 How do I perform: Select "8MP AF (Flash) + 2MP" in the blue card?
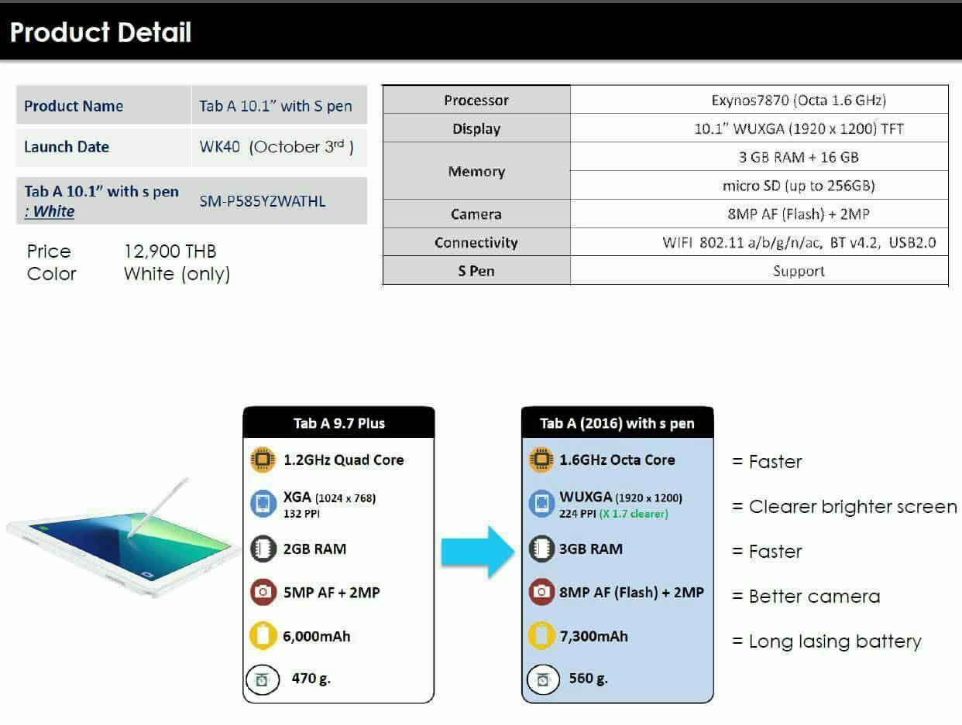click(x=632, y=593)
